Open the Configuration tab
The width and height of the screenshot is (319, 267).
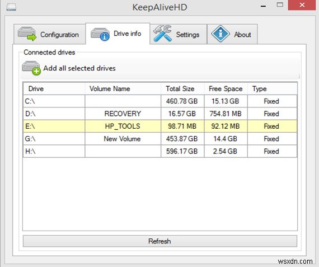[x=49, y=34]
